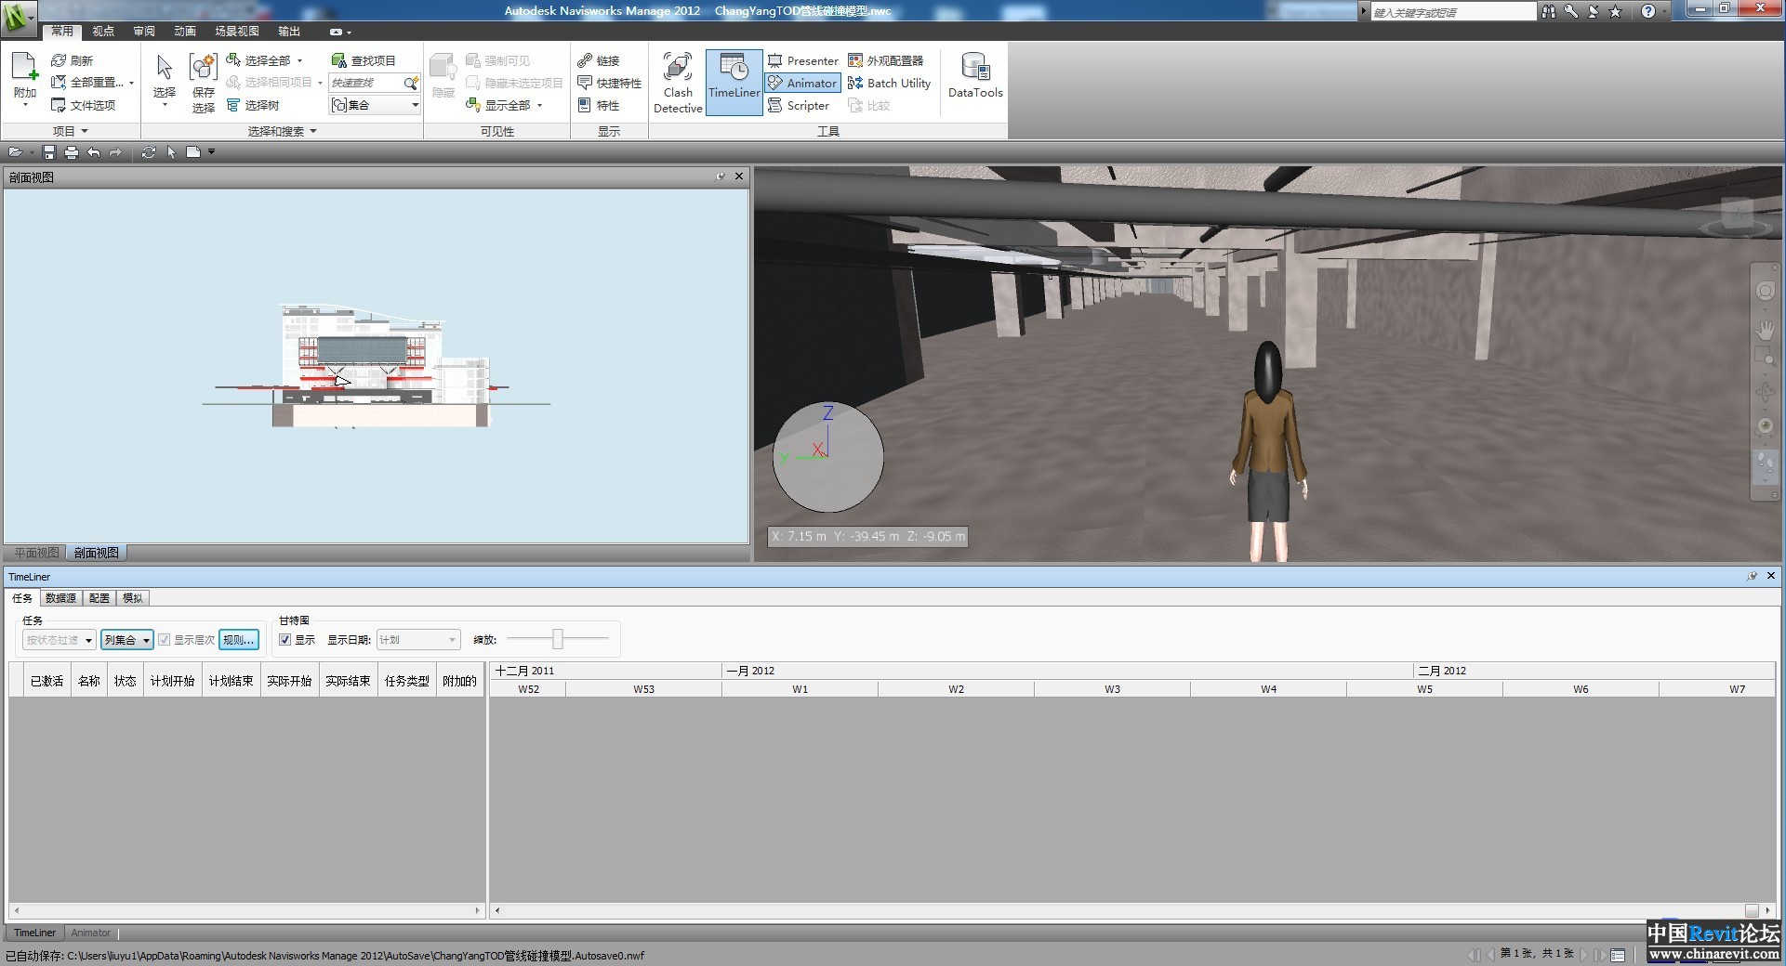This screenshot has height=966, width=1786.
Task: Click the keyword search box in title bar
Action: [1453, 12]
